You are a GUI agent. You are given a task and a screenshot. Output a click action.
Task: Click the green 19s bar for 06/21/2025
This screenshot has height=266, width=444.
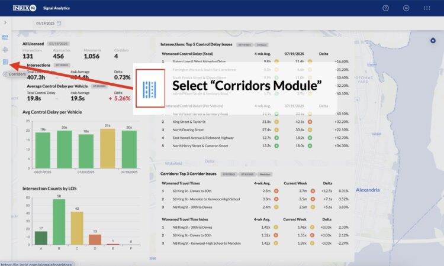[x=43, y=150]
